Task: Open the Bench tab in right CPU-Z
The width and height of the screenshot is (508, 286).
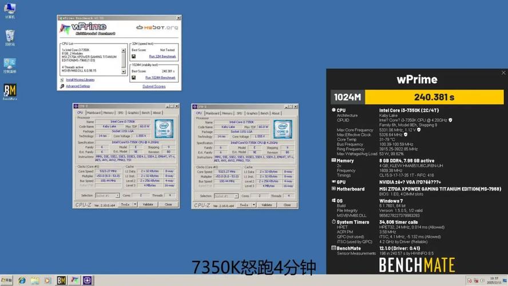Action: tap(265, 113)
